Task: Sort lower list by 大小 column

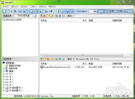Action: 80,64
